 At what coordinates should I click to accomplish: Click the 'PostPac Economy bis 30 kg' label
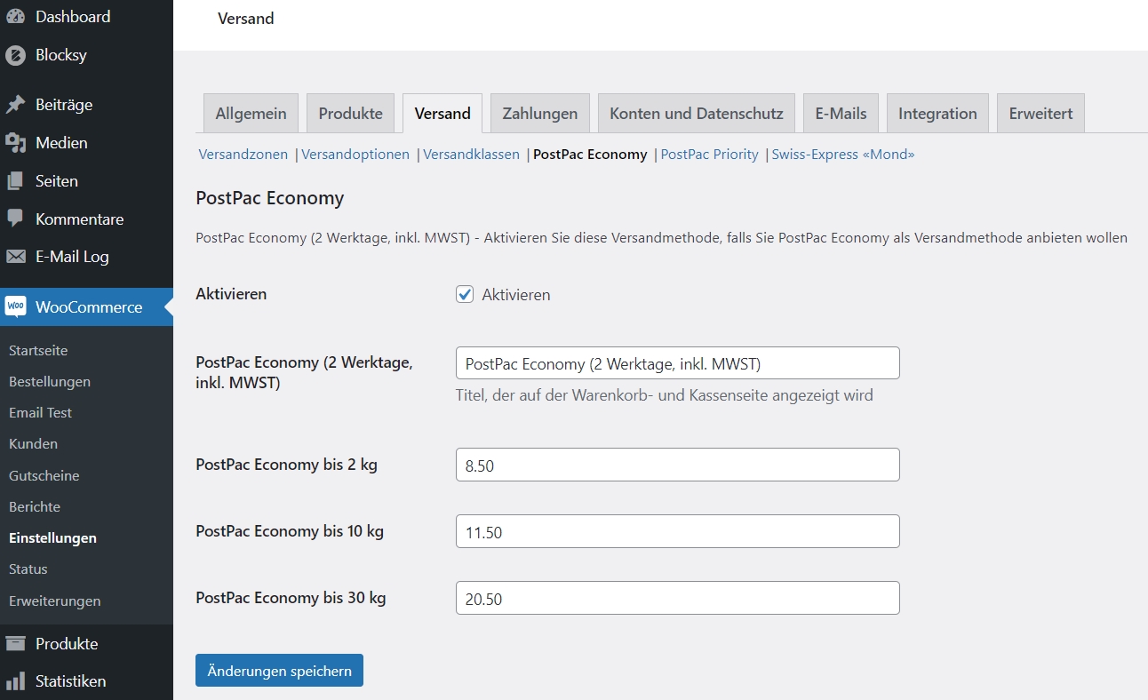tap(291, 598)
